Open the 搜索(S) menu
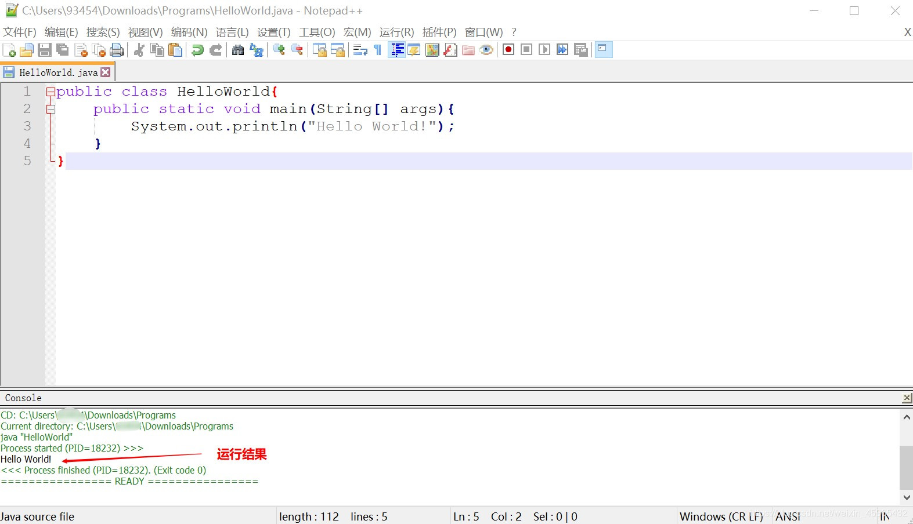Viewport: 913px width, 524px height. point(103,32)
